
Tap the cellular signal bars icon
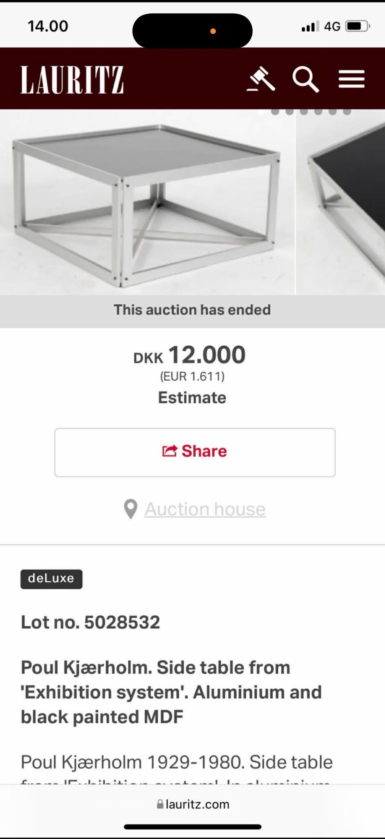pos(310,27)
